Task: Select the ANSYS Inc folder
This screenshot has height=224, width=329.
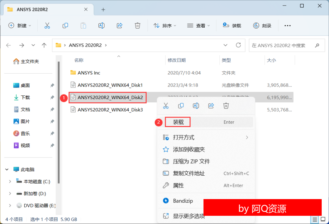Action: 85,73
